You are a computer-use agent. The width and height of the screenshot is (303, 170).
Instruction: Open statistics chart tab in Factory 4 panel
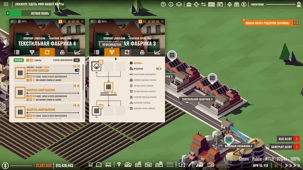(x=77, y=52)
